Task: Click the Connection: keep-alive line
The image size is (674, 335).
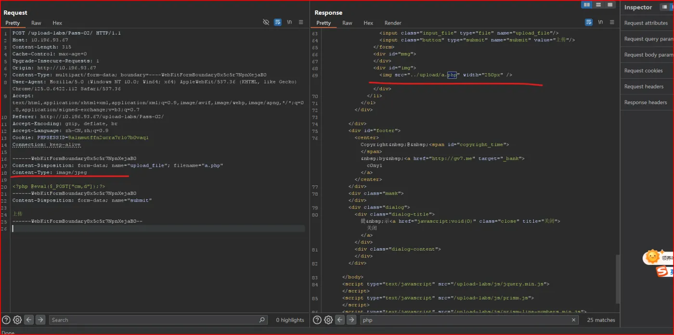Action: [x=47, y=144]
